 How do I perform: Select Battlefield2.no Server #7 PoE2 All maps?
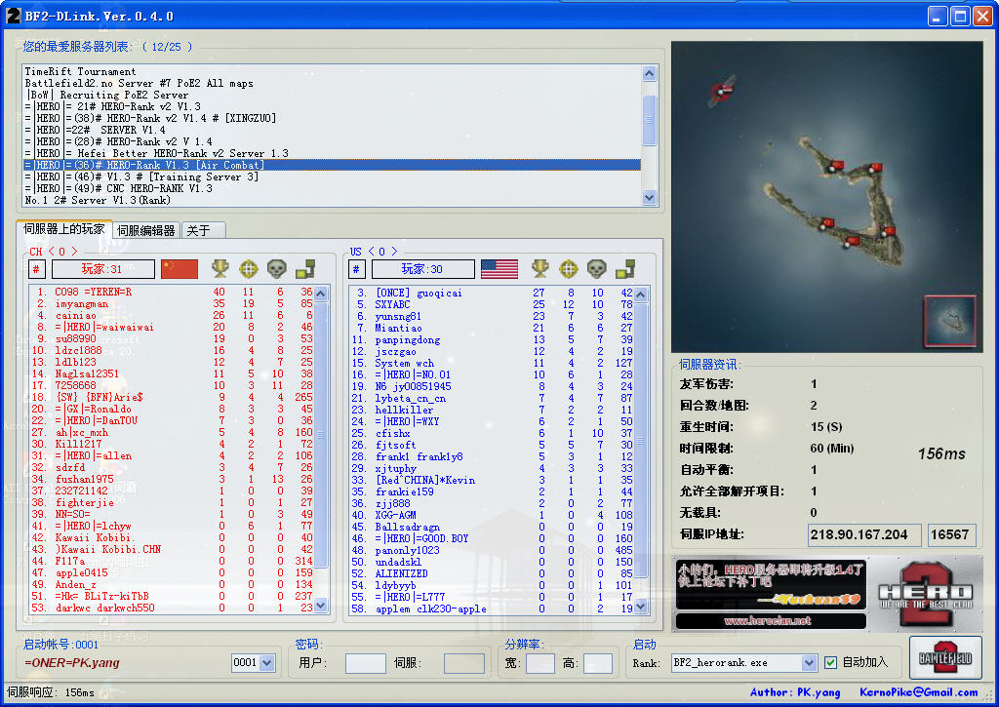(x=332, y=84)
